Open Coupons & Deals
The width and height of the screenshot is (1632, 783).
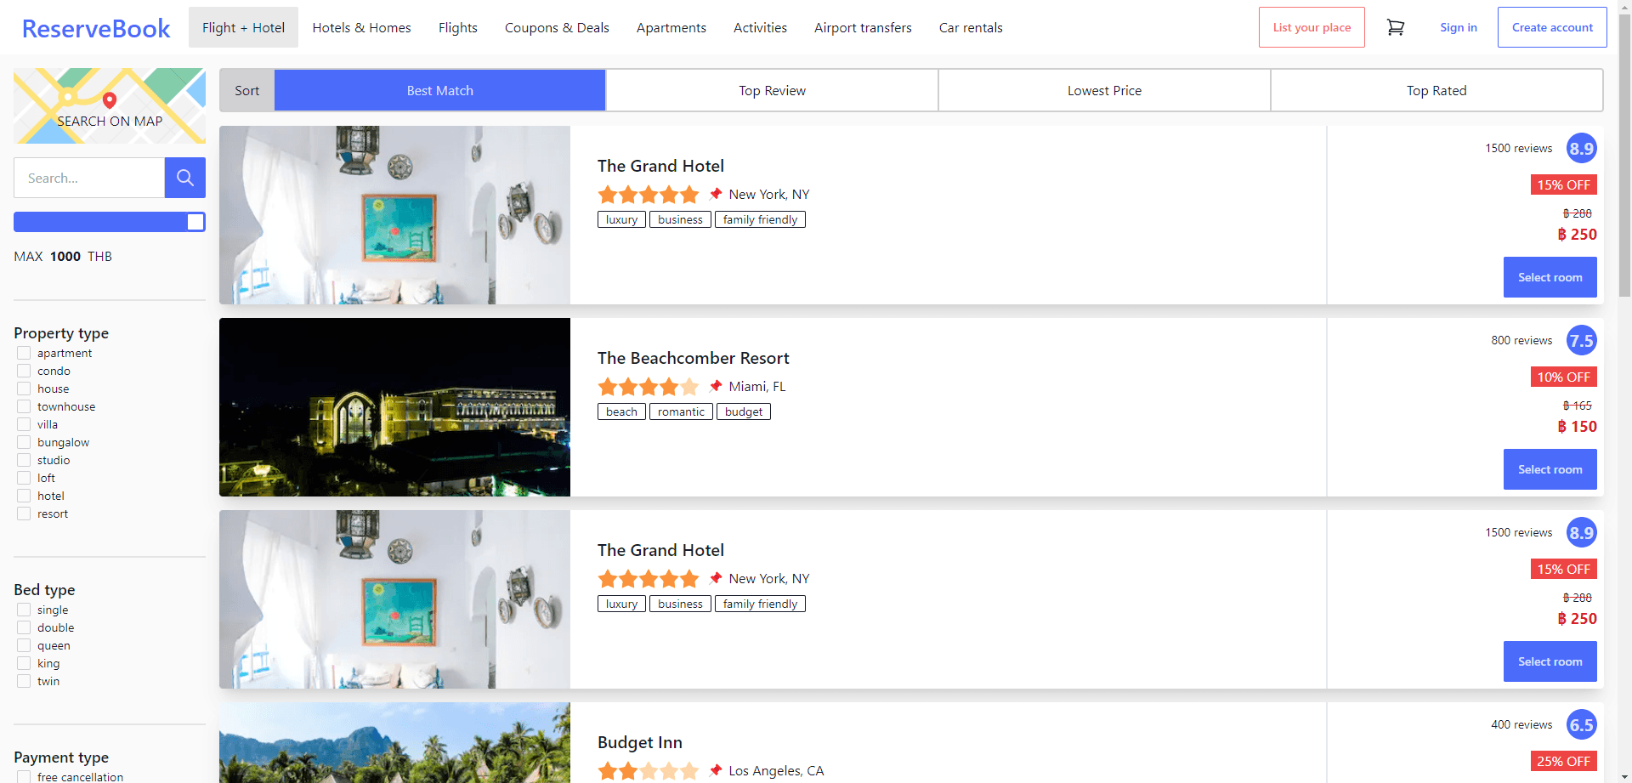557,27
